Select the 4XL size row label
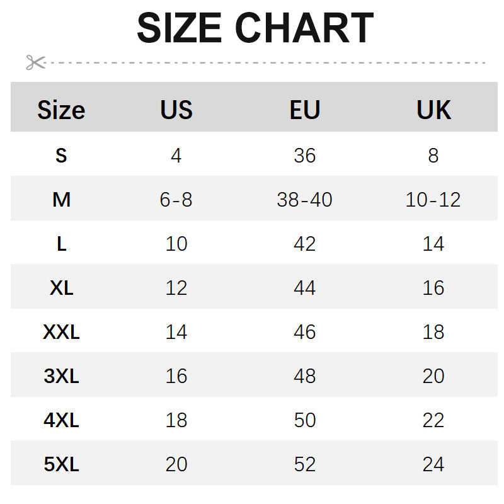The width and height of the screenshot is (504, 504). [x=61, y=420]
